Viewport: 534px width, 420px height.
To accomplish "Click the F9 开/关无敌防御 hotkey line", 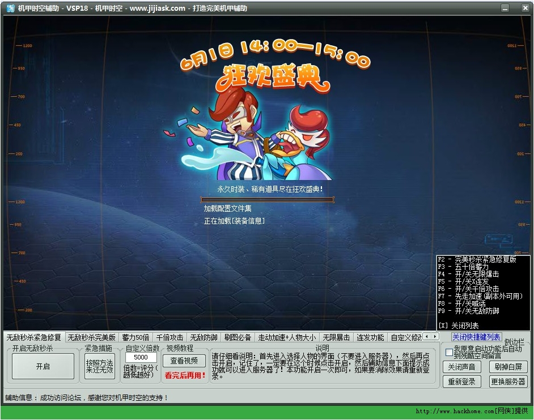I will coord(468,311).
